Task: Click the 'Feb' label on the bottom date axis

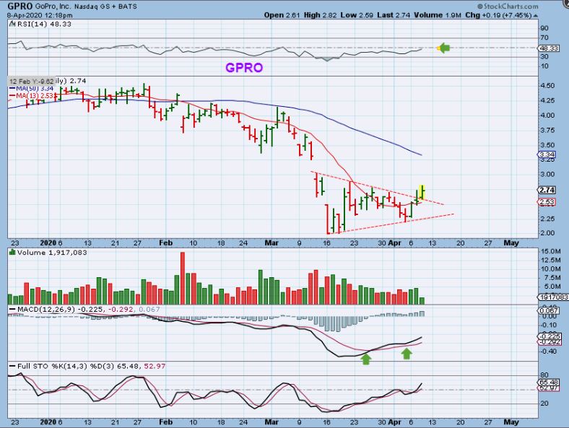Action: [x=166, y=422]
